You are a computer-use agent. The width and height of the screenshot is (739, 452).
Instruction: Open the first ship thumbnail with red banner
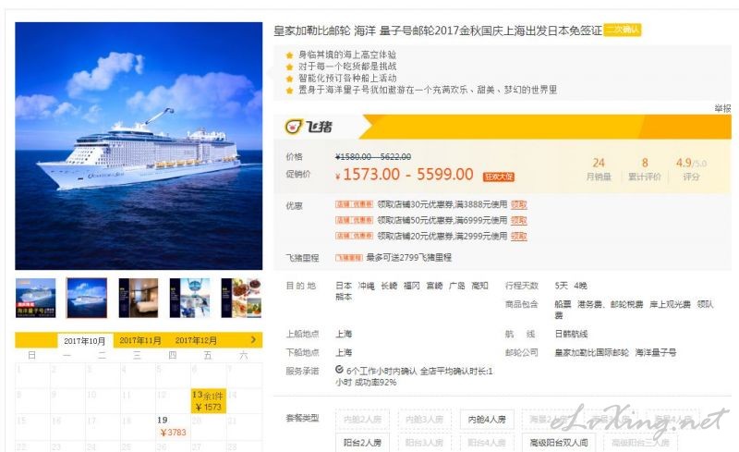coord(35,298)
